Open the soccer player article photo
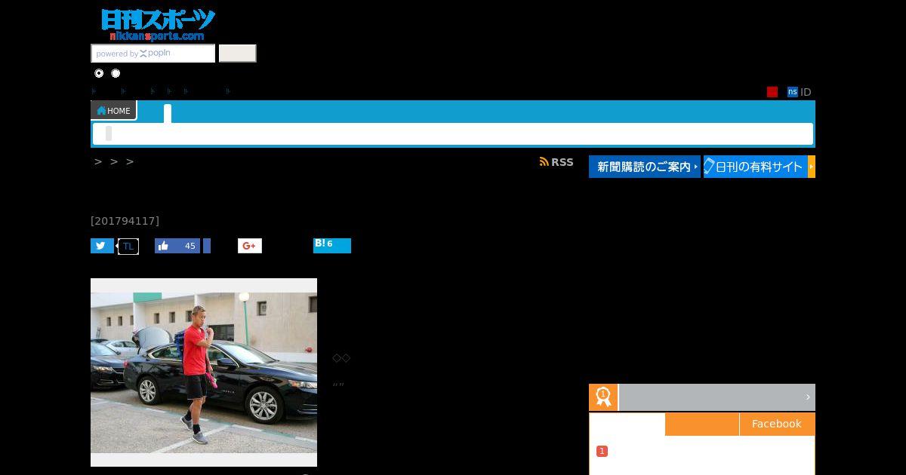Viewport: 906px width, 475px height. pos(204,372)
